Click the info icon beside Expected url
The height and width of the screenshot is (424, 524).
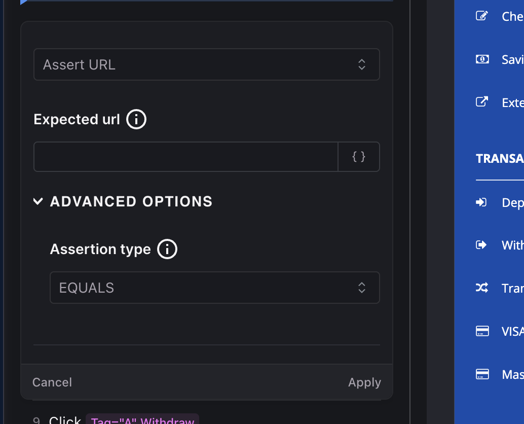click(x=136, y=120)
